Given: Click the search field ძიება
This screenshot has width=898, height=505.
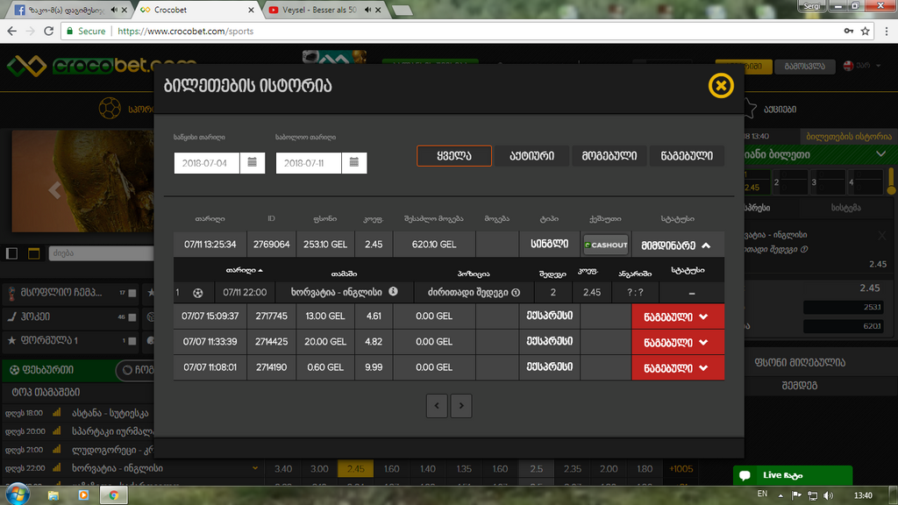Looking at the screenshot, I should click(101, 253).
